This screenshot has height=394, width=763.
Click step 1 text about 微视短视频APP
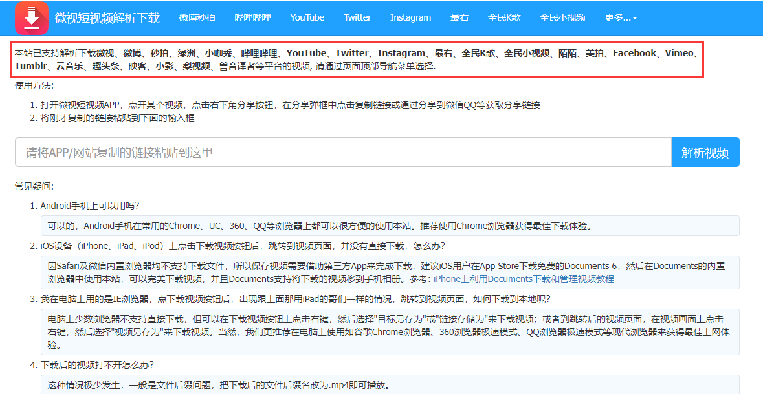(290, 105)
